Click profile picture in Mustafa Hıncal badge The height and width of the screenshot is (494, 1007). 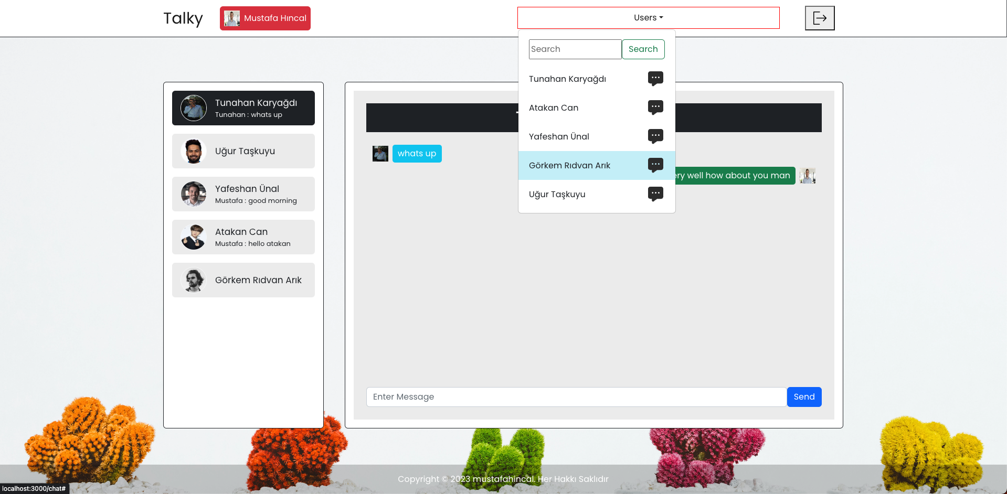[232, 18]
